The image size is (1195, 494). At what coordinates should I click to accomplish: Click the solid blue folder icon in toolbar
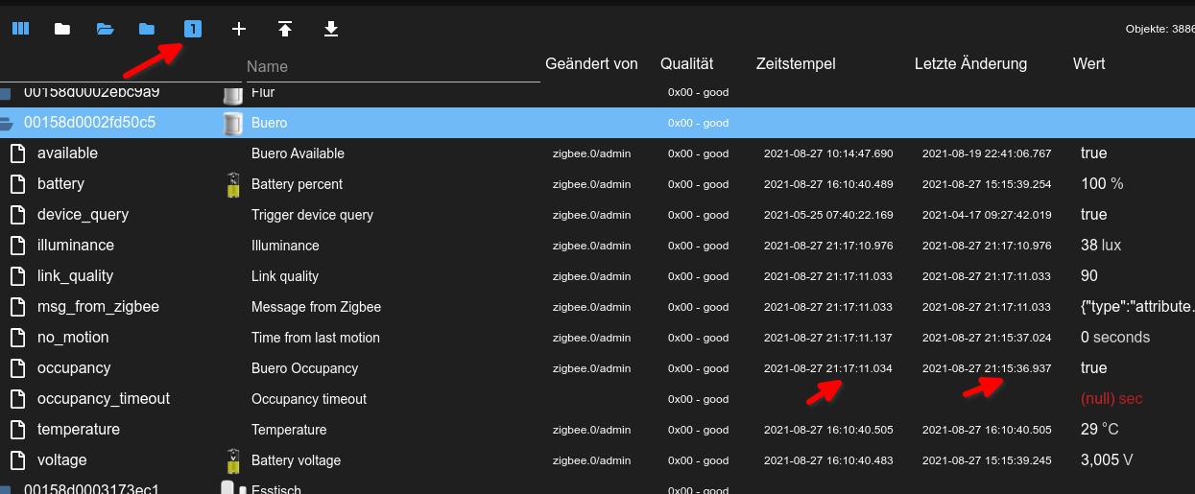(x=147, y=29)
